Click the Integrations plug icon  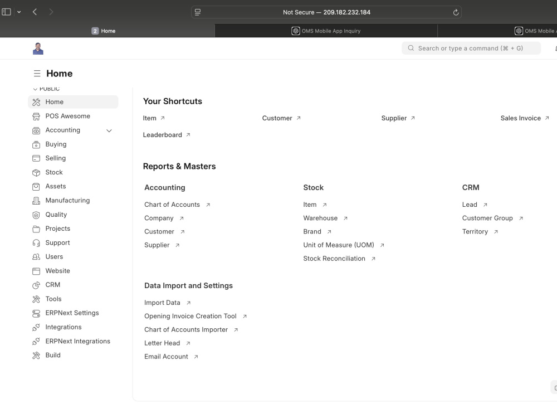(36, 327)
